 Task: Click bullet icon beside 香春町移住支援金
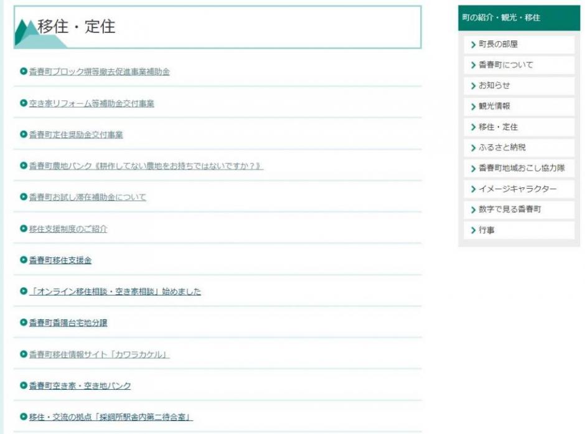pos(24,260)
